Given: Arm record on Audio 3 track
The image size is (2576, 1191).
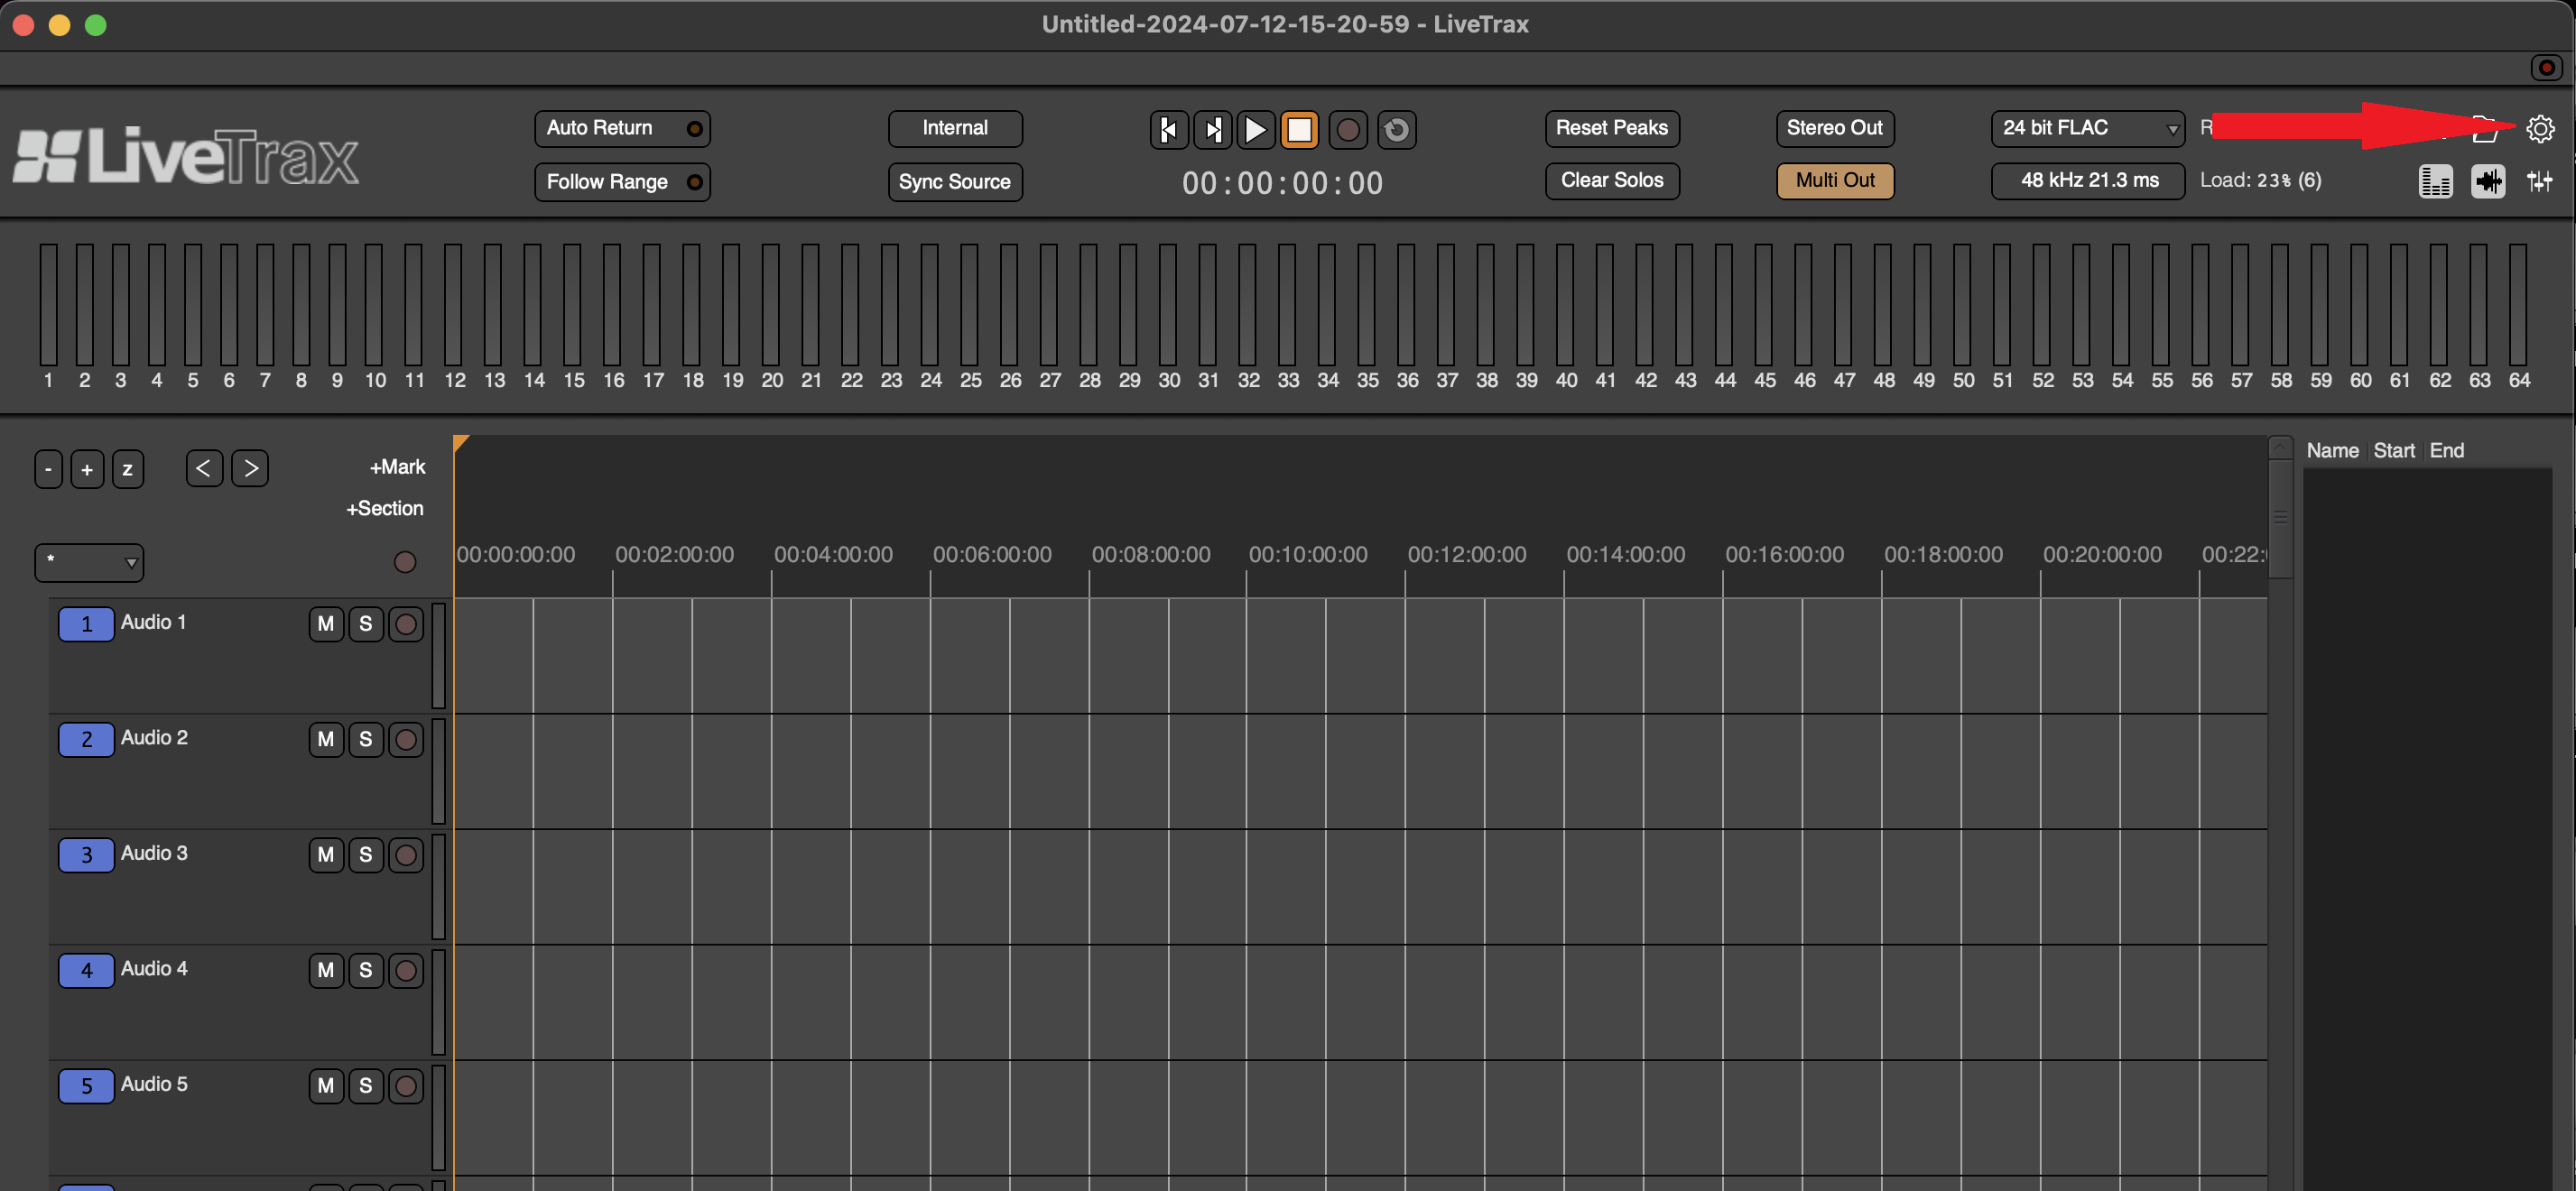Looking at the screenshot, I should pos(406,855).
